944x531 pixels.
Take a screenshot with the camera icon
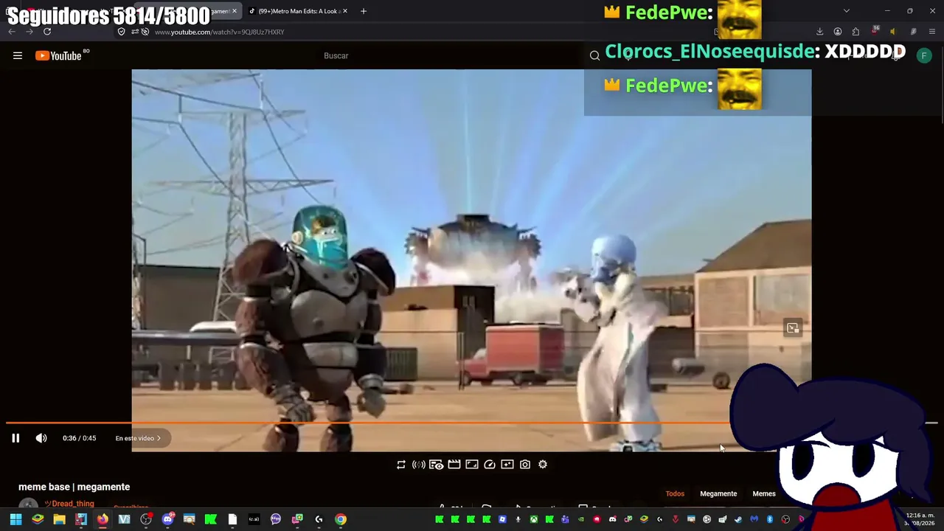(x=525, y=465)
